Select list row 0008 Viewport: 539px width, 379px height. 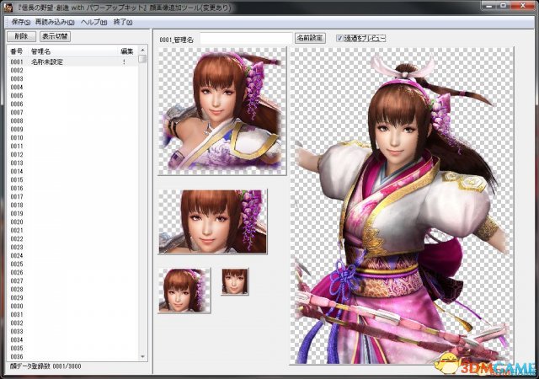[x=73, y=120]
